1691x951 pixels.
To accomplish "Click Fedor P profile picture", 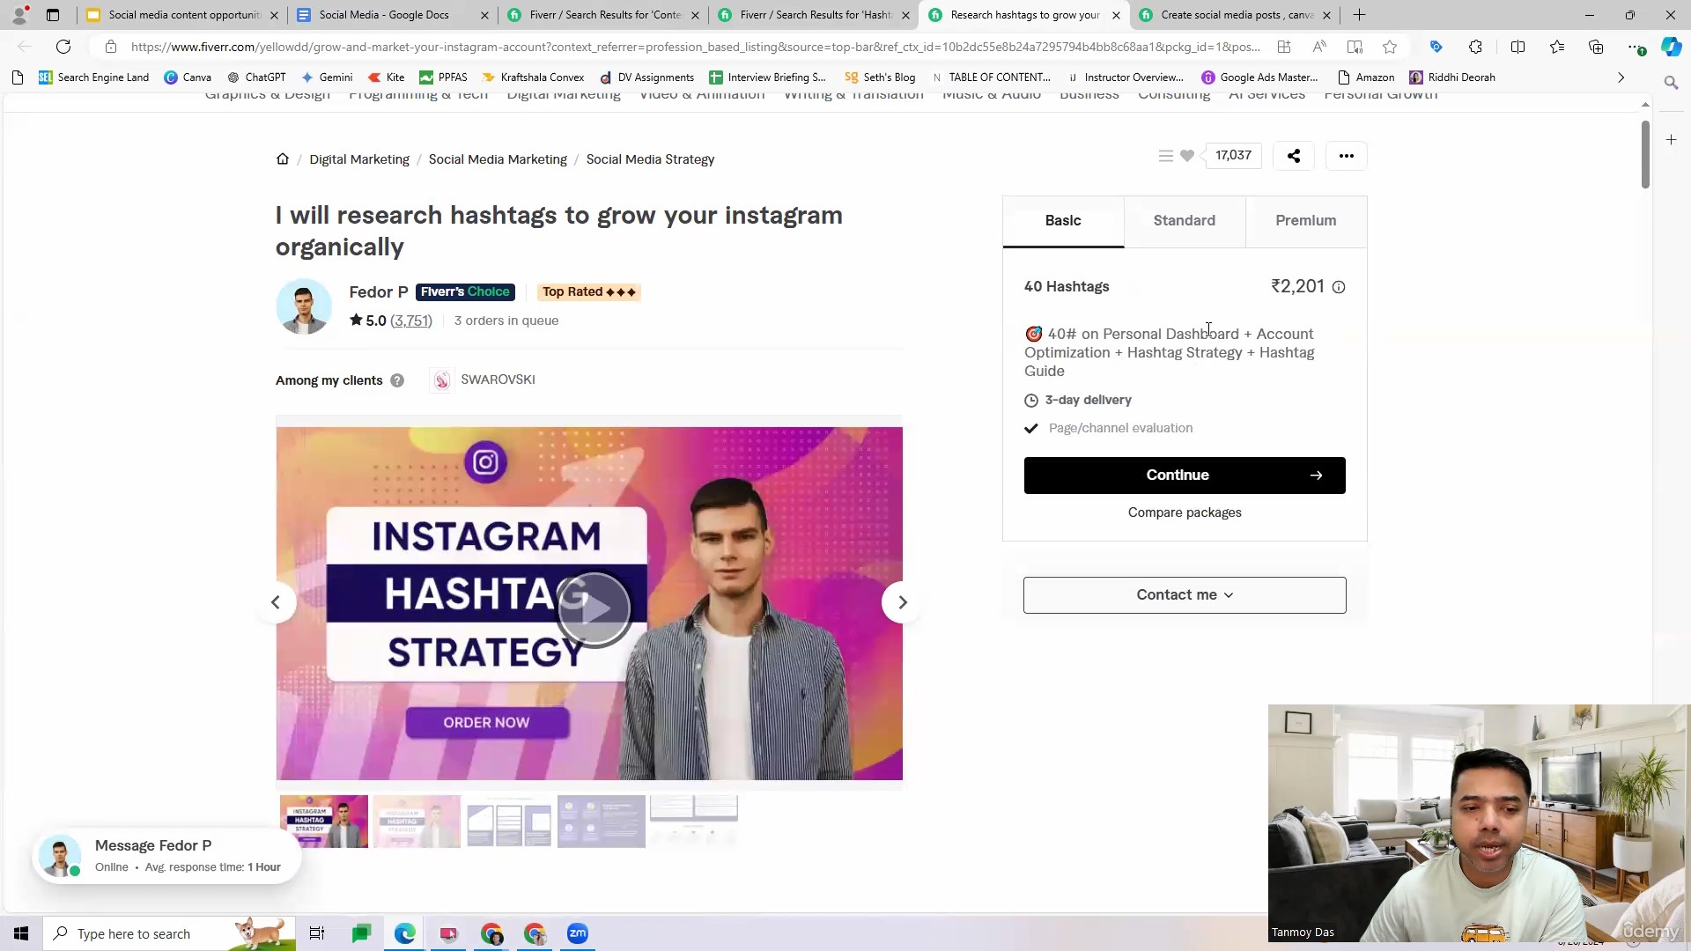I will (304, 306).
